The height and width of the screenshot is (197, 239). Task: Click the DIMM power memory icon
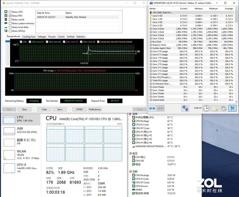pos(134,190)
